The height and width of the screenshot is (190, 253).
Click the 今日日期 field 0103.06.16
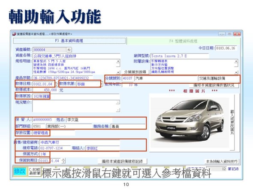click(x=226, y=48)
